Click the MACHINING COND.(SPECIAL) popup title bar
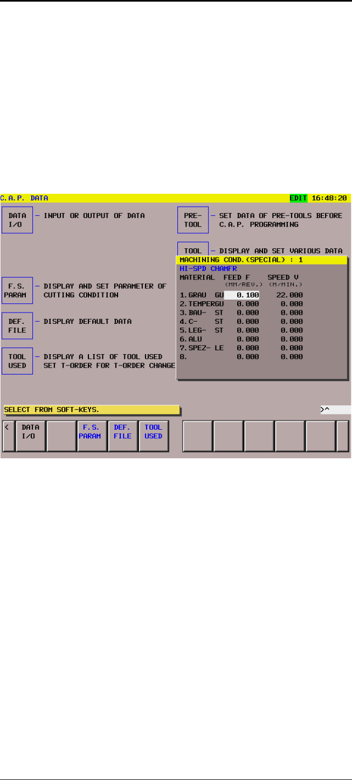Viewport: 352px width, 780px height. pyautogui.click(x=262, y=260)
